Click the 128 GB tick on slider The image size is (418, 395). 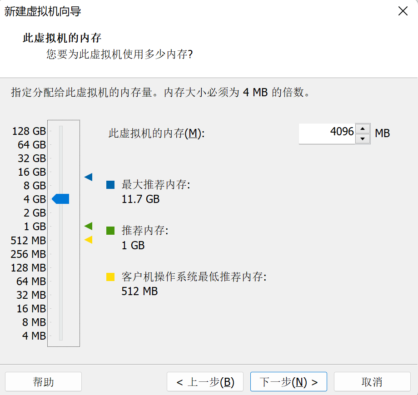click(50, 131)
